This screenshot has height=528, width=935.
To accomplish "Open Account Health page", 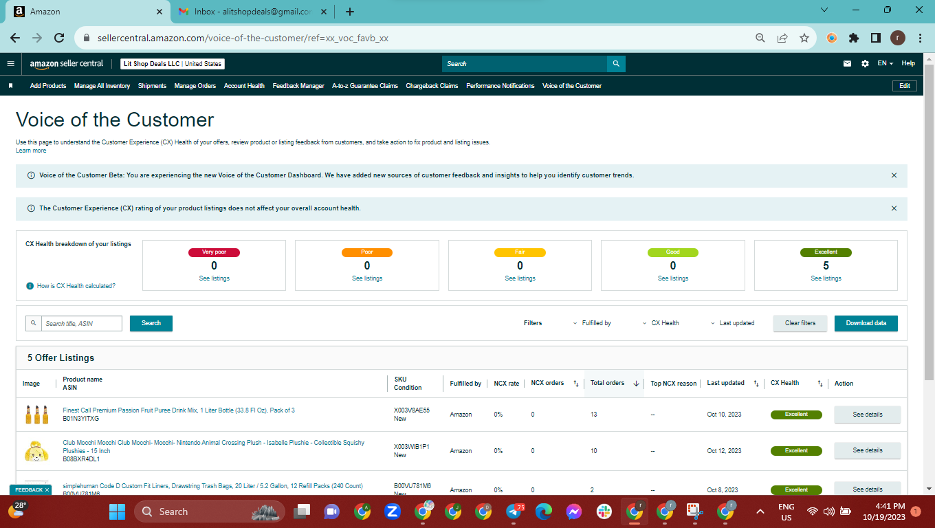I will pyautogui.click(x=244, y=86).
